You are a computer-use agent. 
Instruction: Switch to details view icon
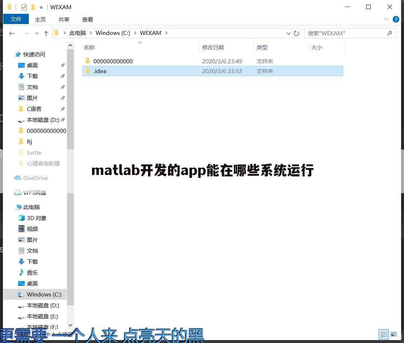pos(384,335)
